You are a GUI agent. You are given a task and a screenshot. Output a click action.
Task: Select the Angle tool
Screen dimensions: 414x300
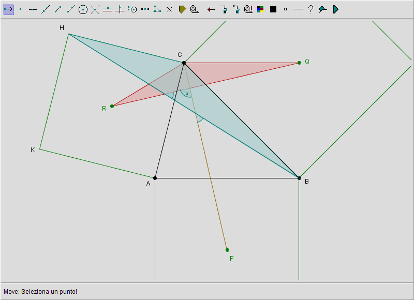point(157,9)
